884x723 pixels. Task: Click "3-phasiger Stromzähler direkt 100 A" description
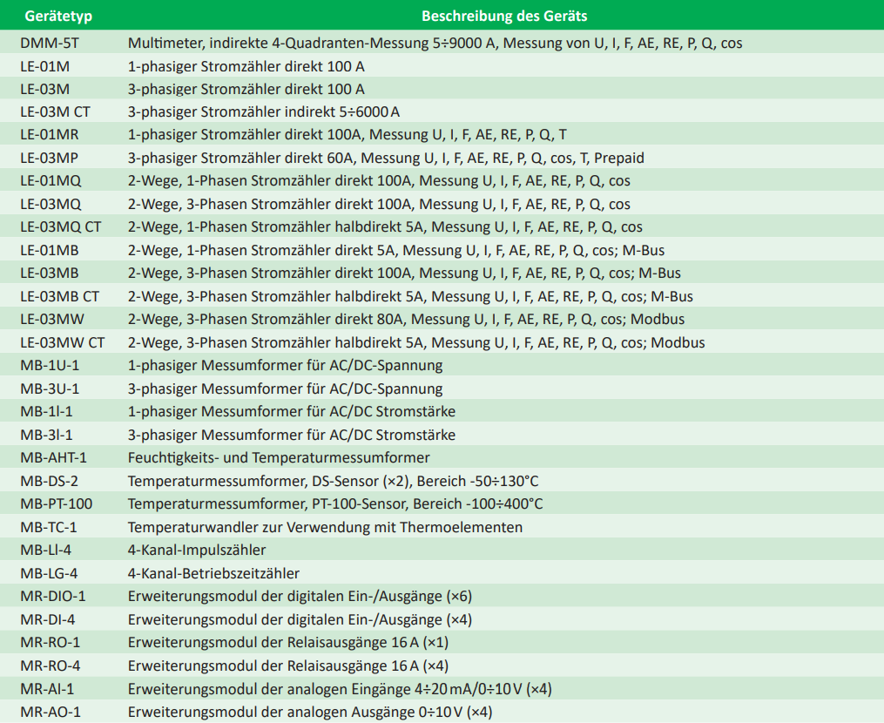tap(246, 89)
